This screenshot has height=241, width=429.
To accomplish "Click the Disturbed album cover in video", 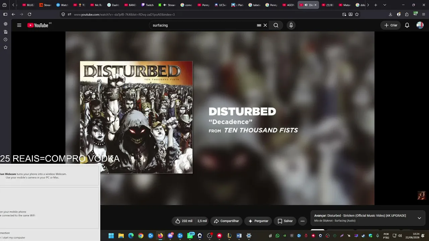I will tap(136, 117).
